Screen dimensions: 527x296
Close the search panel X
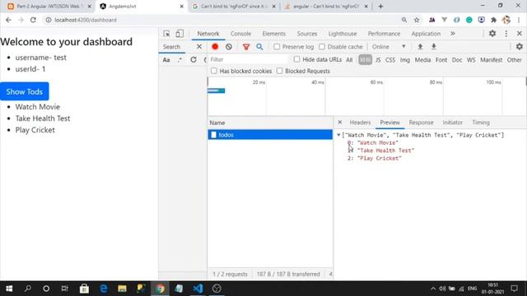point(199,47)
